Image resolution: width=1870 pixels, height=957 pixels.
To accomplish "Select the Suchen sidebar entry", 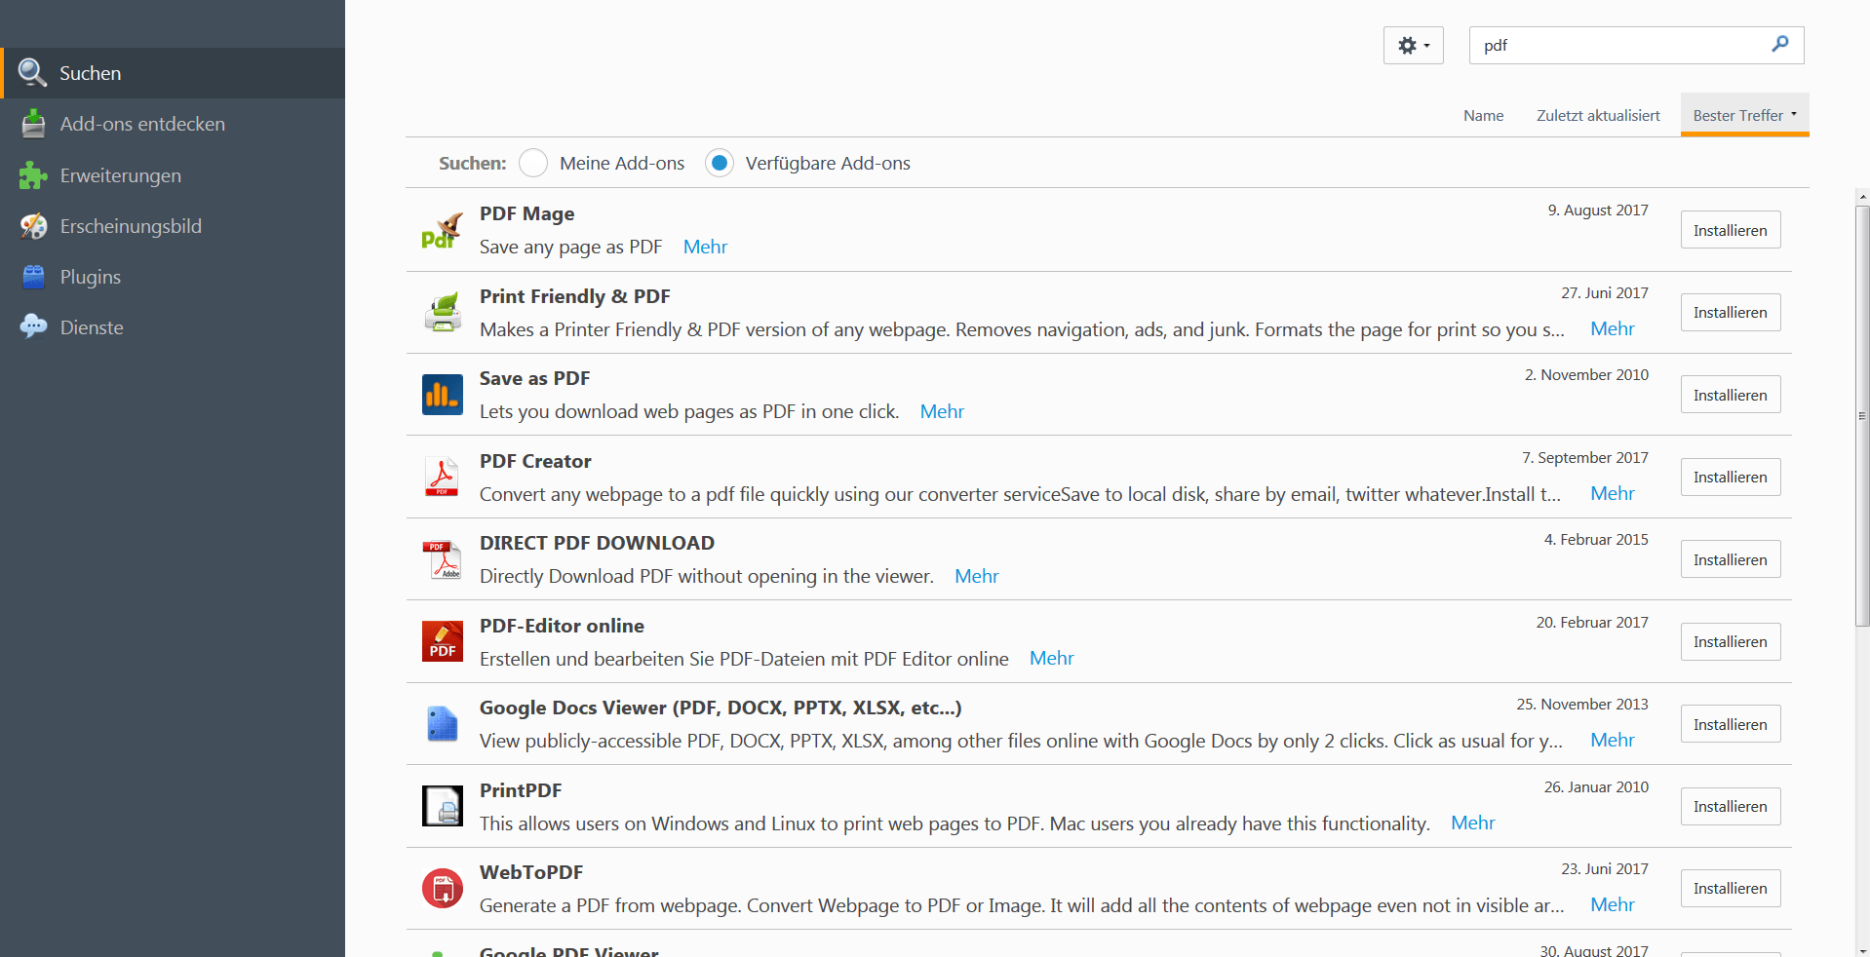I will pos(173,73).
